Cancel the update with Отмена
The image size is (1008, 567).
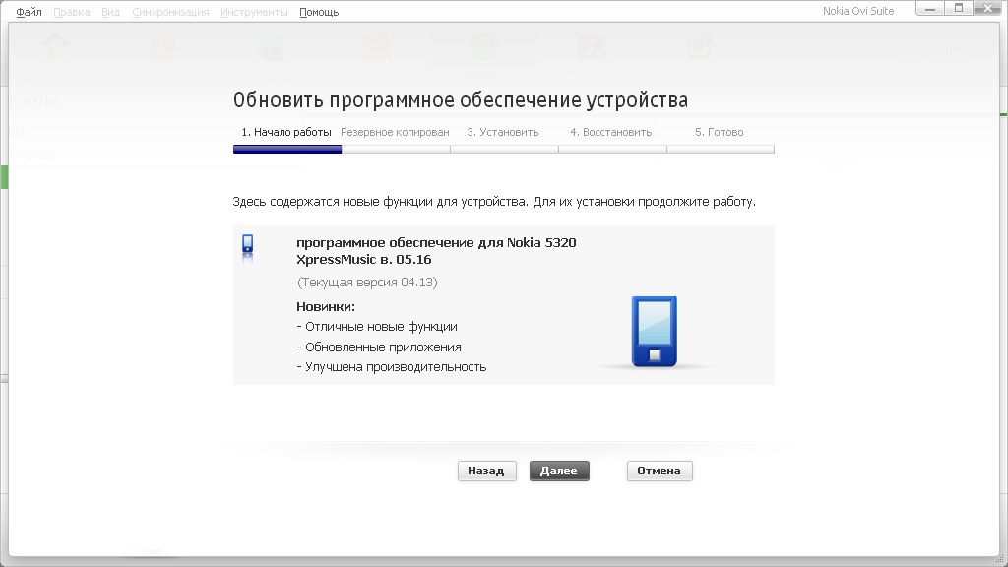coord(660,471)
